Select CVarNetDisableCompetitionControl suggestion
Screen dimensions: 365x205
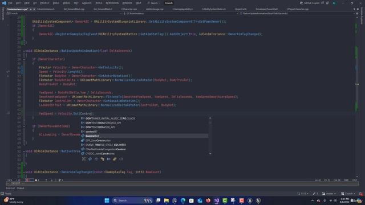[x=144, y=149]
